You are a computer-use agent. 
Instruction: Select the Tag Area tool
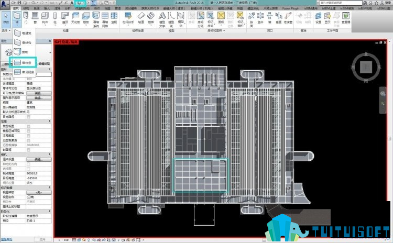point(241,19)
